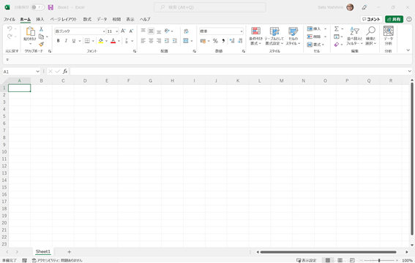Open the 数式 tab
This screenshot has height=263, width=415.
[87, 19]
